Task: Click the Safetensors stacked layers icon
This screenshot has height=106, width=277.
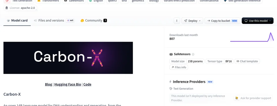Action: click(x=171, y=54)
